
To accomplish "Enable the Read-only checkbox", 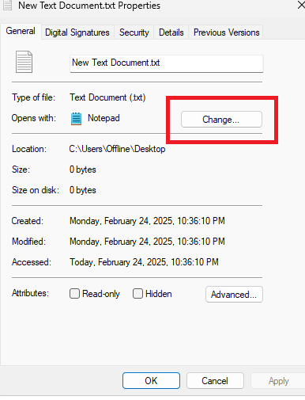I will click(x=74, y=293).
